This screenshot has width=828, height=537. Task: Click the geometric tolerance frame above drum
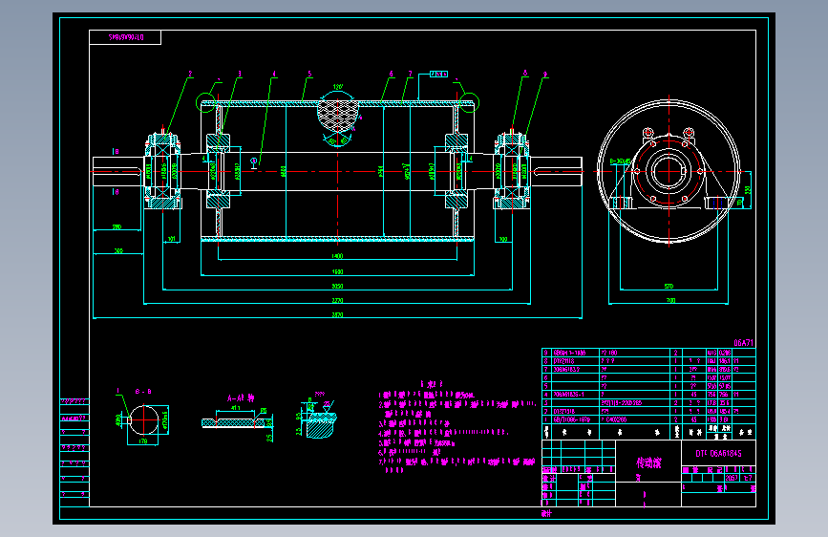(x=438, y=74)
